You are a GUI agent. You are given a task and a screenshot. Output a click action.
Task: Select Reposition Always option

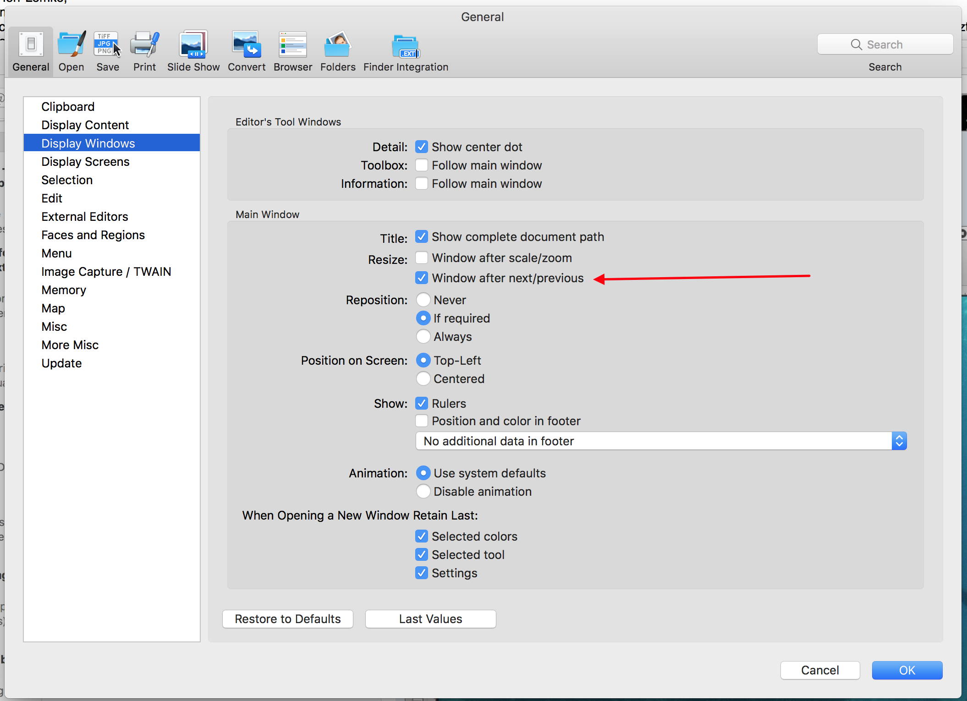tap(423, 336)
